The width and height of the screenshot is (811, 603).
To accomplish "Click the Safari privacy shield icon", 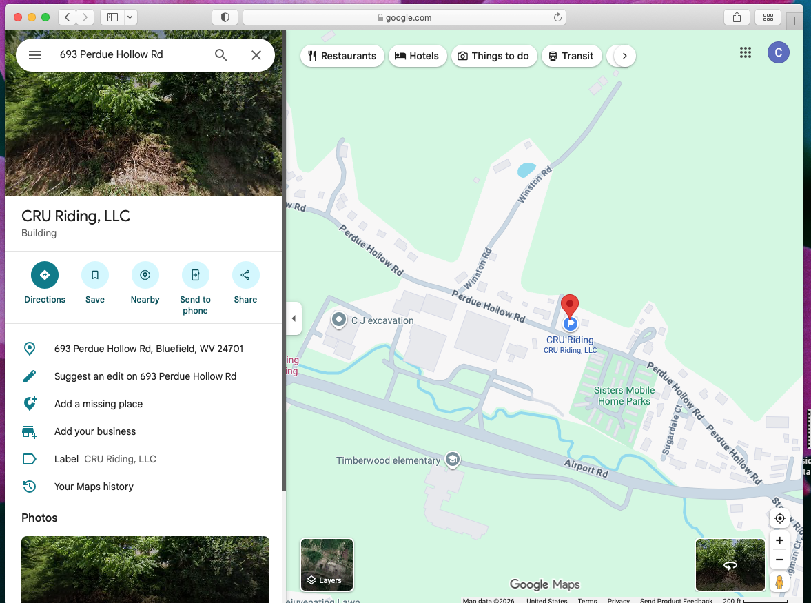I will pyautogui.click(x=225, y=17).
